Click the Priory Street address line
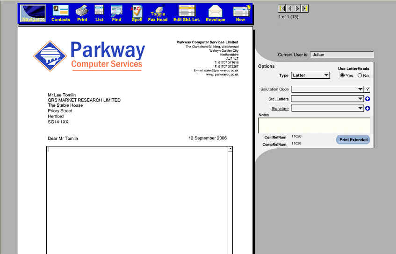This screenshot has width=396, height=254. [x=60, y=111]
